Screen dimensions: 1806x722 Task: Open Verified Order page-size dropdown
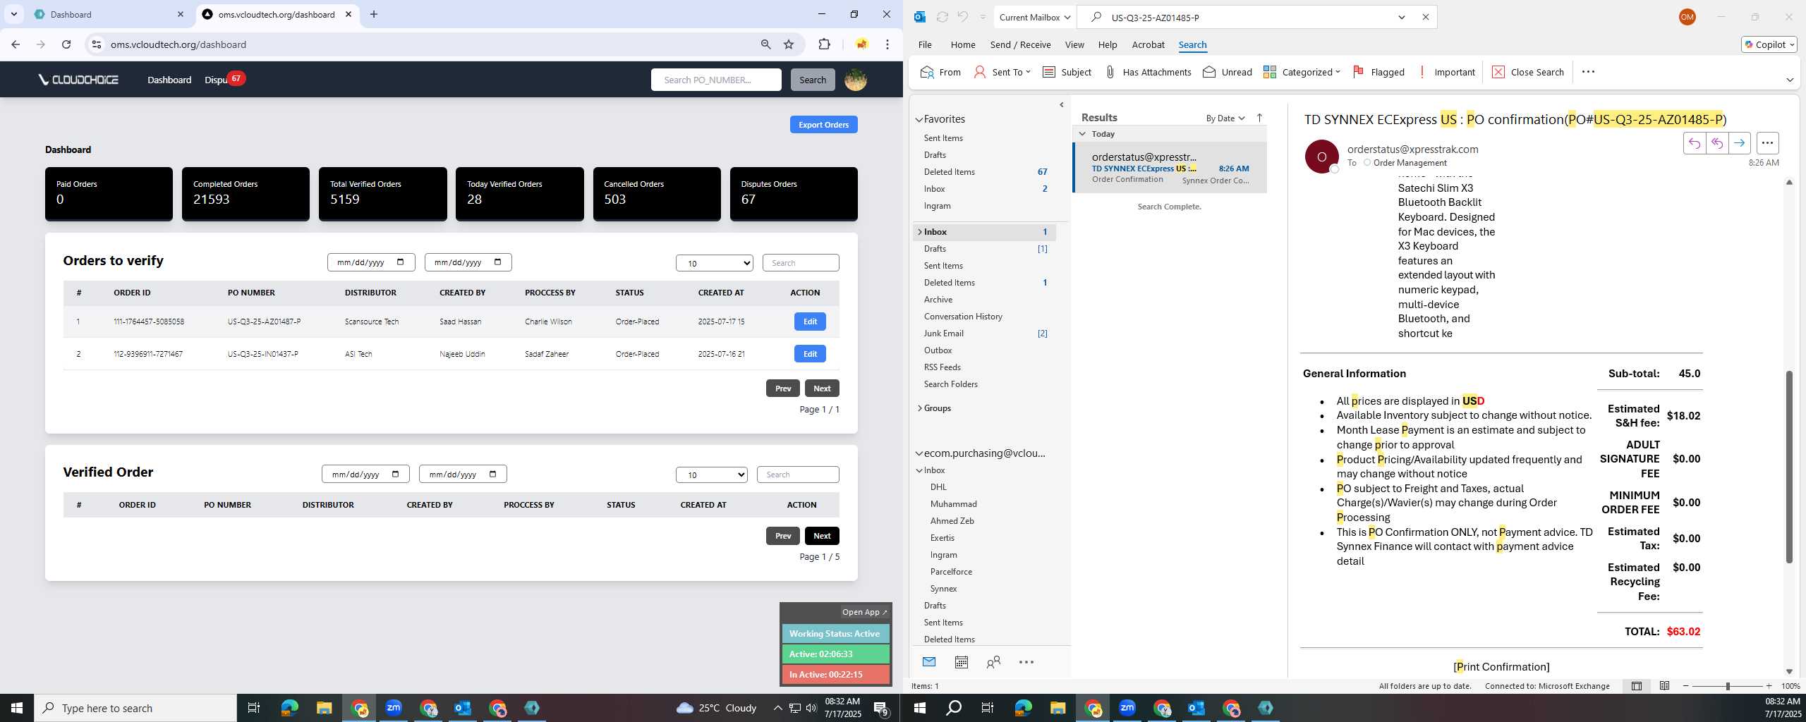pyautogui.click(x=711, y=475)
